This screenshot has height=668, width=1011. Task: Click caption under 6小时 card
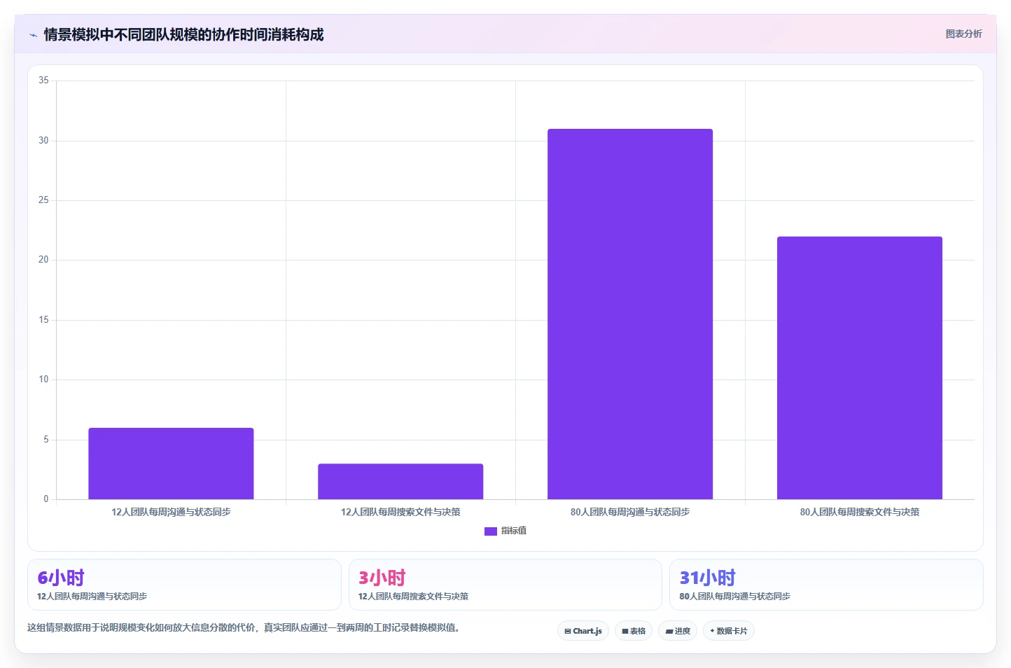(92, 597)
